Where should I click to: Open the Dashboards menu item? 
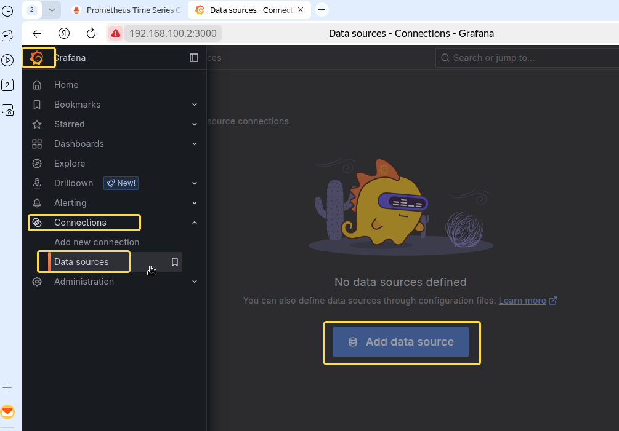79,144
